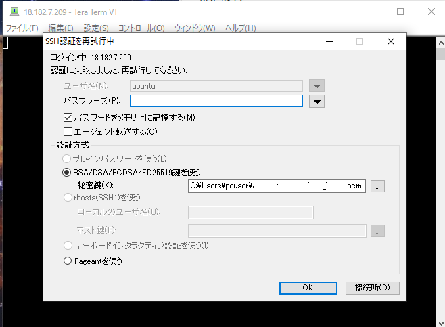Click the ログイン中: 18.182.7.209 text
The height and width of the screenshot is (327, 445).
(x=91, y=57)
